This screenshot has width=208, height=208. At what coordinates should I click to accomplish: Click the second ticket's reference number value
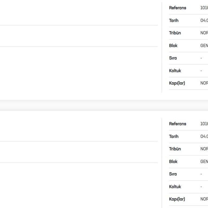[204, 124]
